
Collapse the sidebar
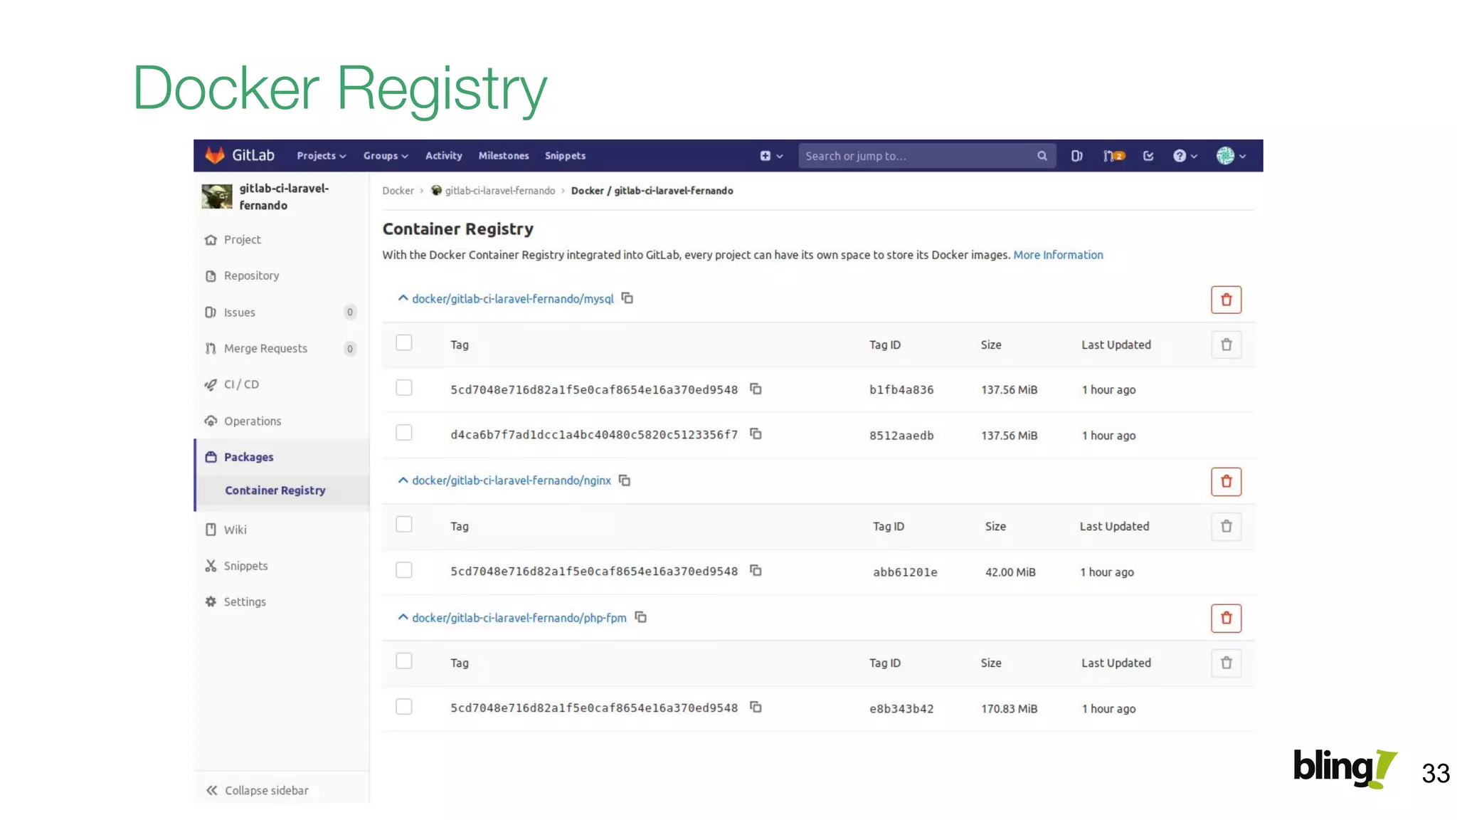point(258,790)
